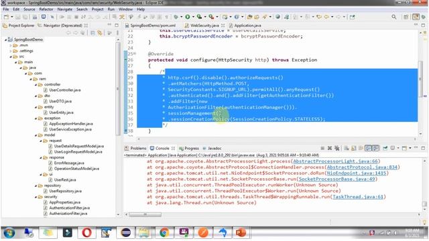Collapse the model folder
The height and width of the screenshot is (241, 429).
pyautogui.click(x=36, y=135)
